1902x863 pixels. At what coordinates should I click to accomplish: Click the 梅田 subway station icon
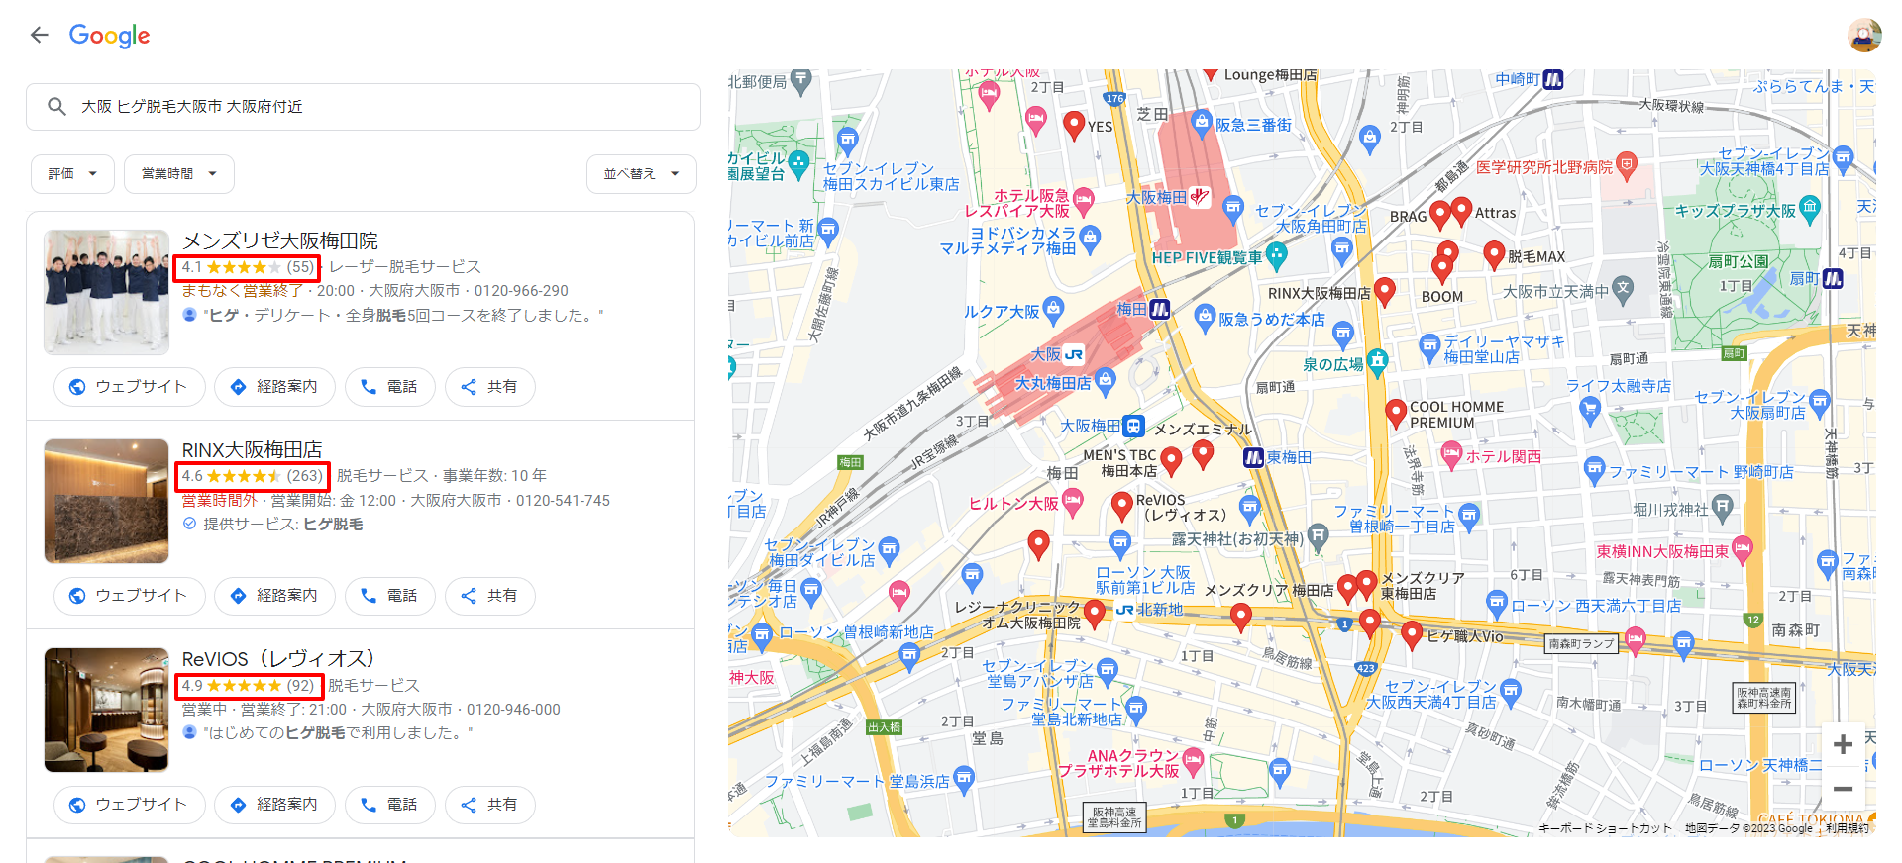(1159, 309)
